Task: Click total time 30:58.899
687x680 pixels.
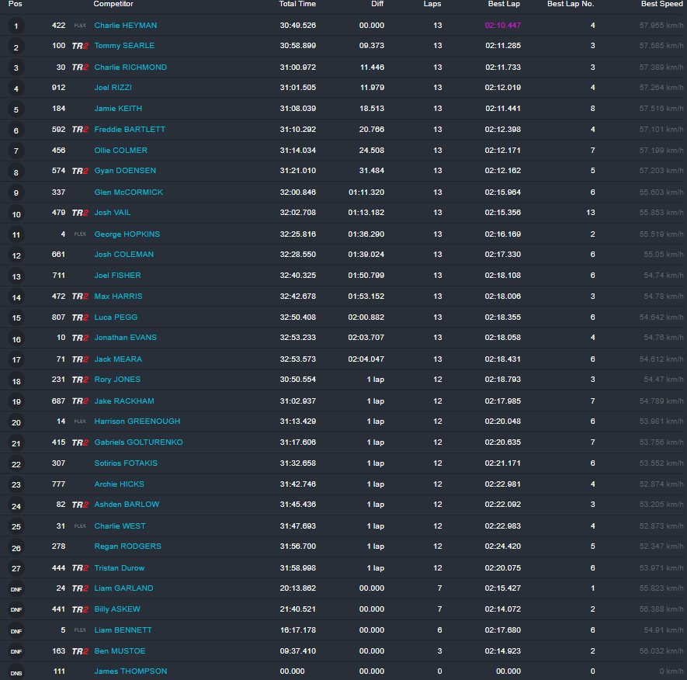Action: tap(298, 46)
